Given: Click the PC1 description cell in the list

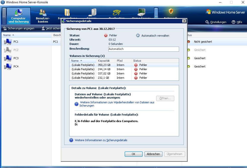Looking at the screenshot, I should (x=55, y=42).
